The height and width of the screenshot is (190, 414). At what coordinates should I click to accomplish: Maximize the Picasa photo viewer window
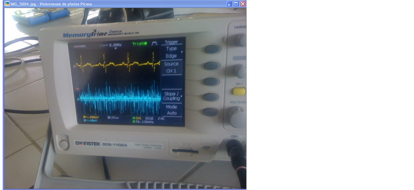[236, 4]
